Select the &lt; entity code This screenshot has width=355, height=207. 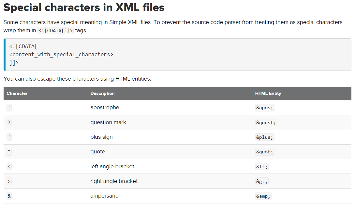click(x=262, y=167)
